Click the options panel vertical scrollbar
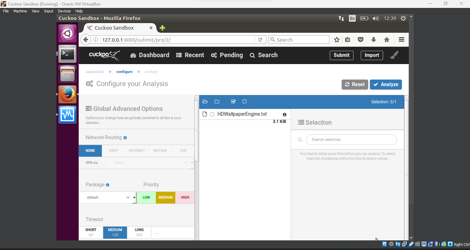The width and height of the screenshot is (470, 250). coord(197,131)
